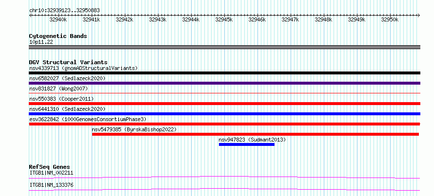Click the nsv947823 (Sudmant2013) label

click(x=252, y=140)
